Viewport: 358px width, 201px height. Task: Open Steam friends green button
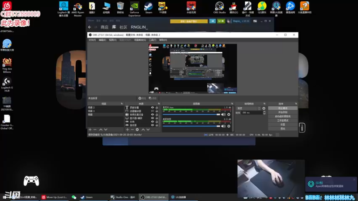coord(221,21)
